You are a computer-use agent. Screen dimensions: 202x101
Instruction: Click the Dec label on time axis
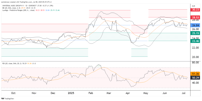(53, 93)
